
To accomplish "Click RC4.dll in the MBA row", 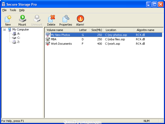I will (140, 39).
